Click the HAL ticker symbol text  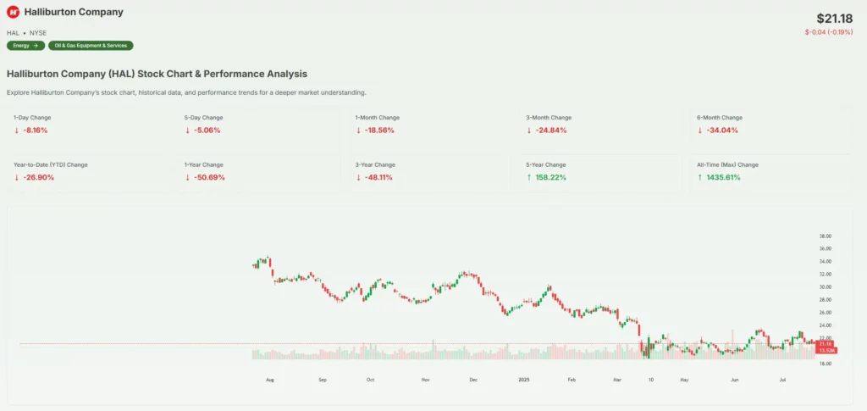tap(13, 33)
